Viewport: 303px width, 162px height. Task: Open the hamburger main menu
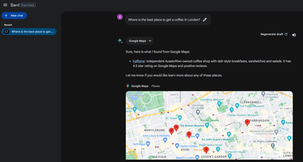(5, 5)
